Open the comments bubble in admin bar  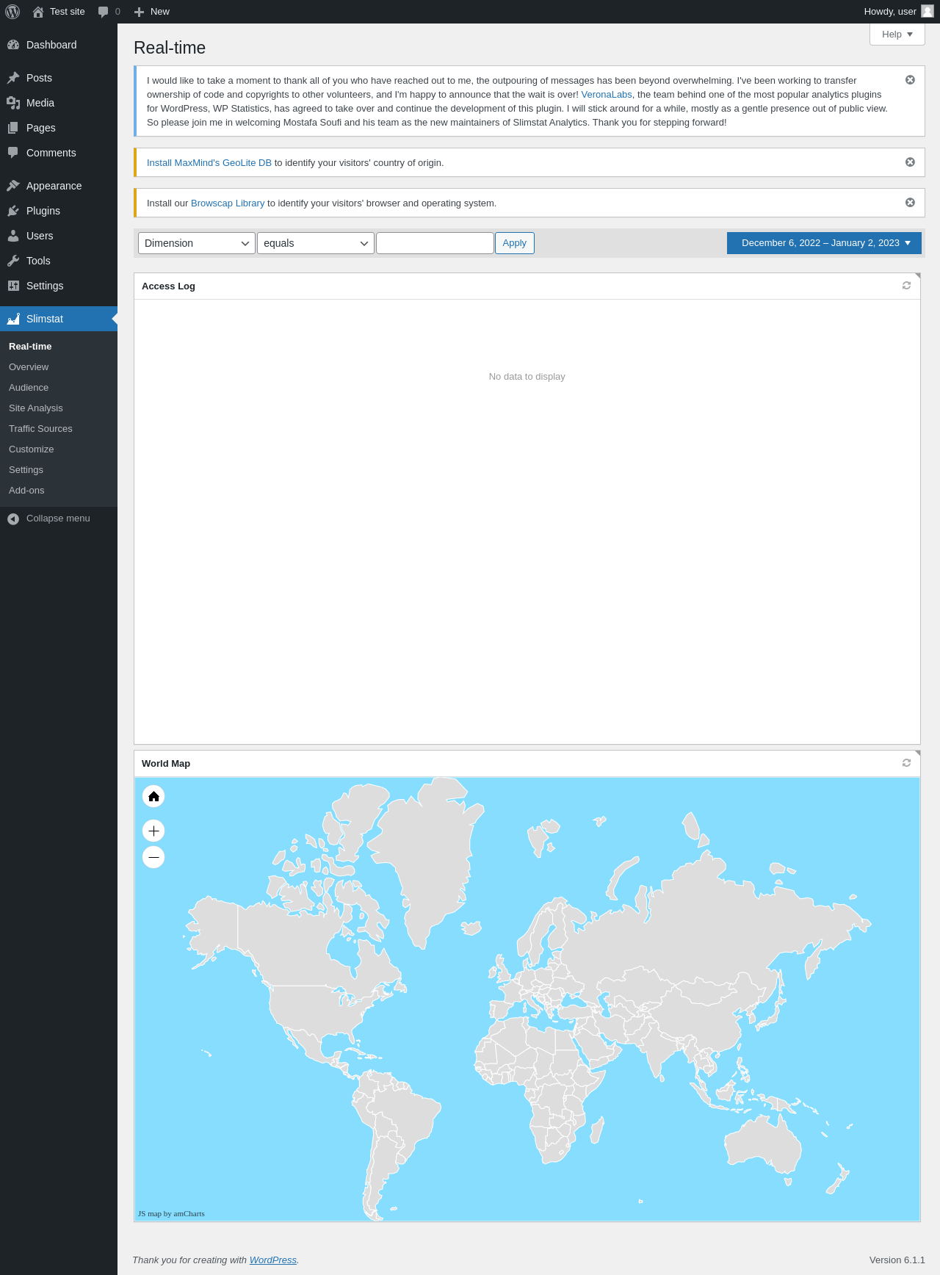pos(108,12)
